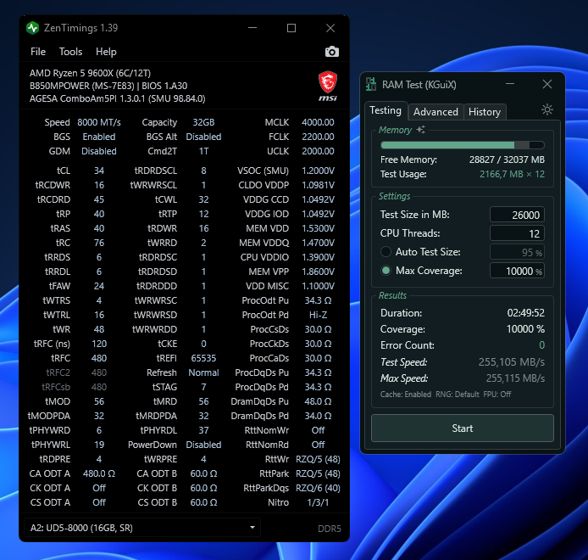Select the Auto Test Size radio button
588x560 pixels.
tap(386, 252)
